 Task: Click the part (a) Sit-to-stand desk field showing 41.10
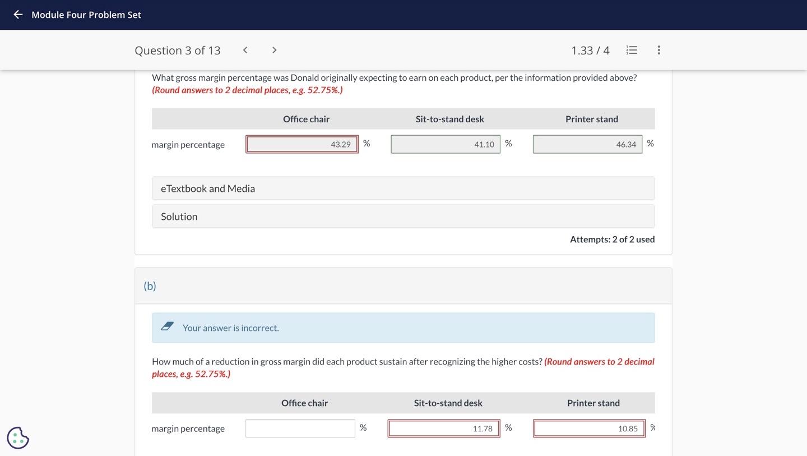point(446,144)
